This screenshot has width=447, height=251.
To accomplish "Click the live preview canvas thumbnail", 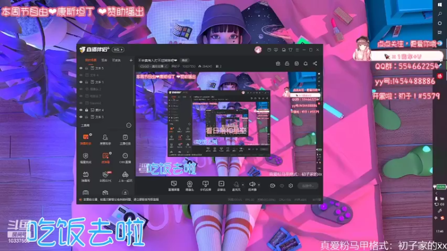I will 227,124.
